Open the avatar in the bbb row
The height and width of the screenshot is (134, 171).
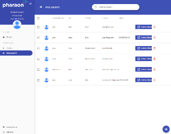(46, 80)
